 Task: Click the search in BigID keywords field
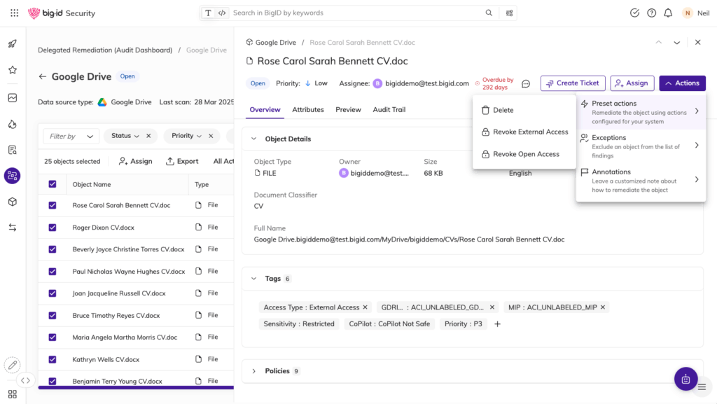click(356, 13)
